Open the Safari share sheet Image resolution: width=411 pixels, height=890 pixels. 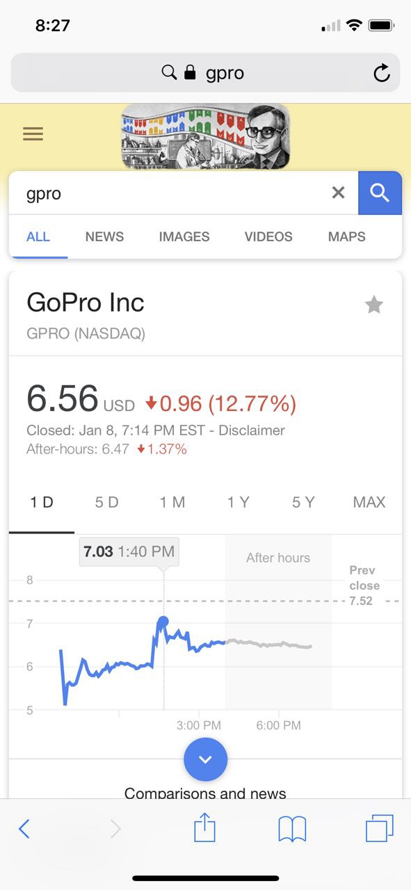(x=204, y=828)
